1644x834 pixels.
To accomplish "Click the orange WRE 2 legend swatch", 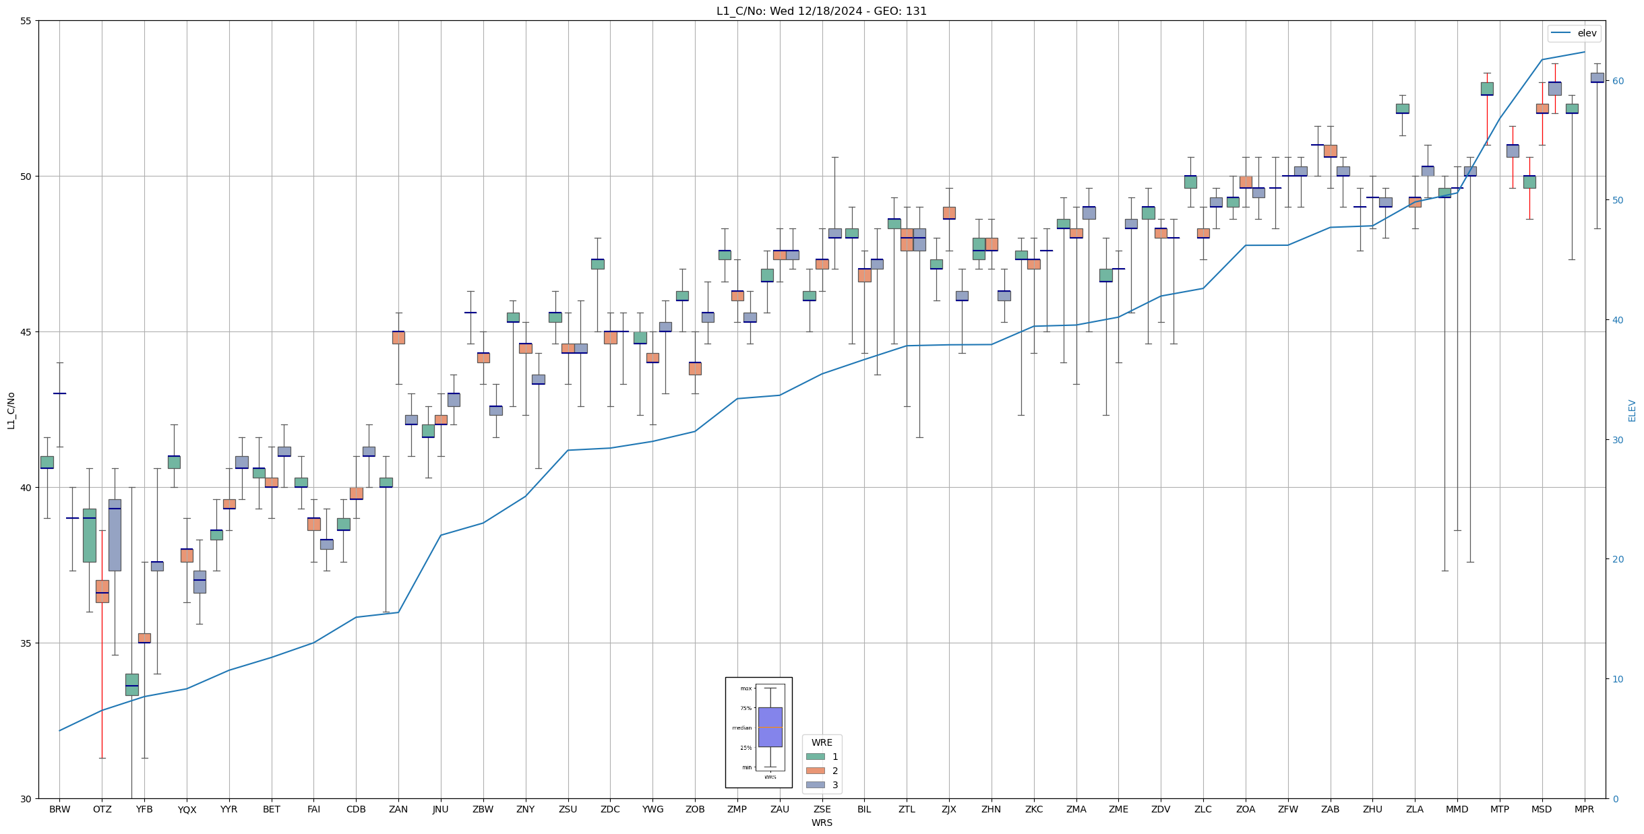I will [815, 771].
